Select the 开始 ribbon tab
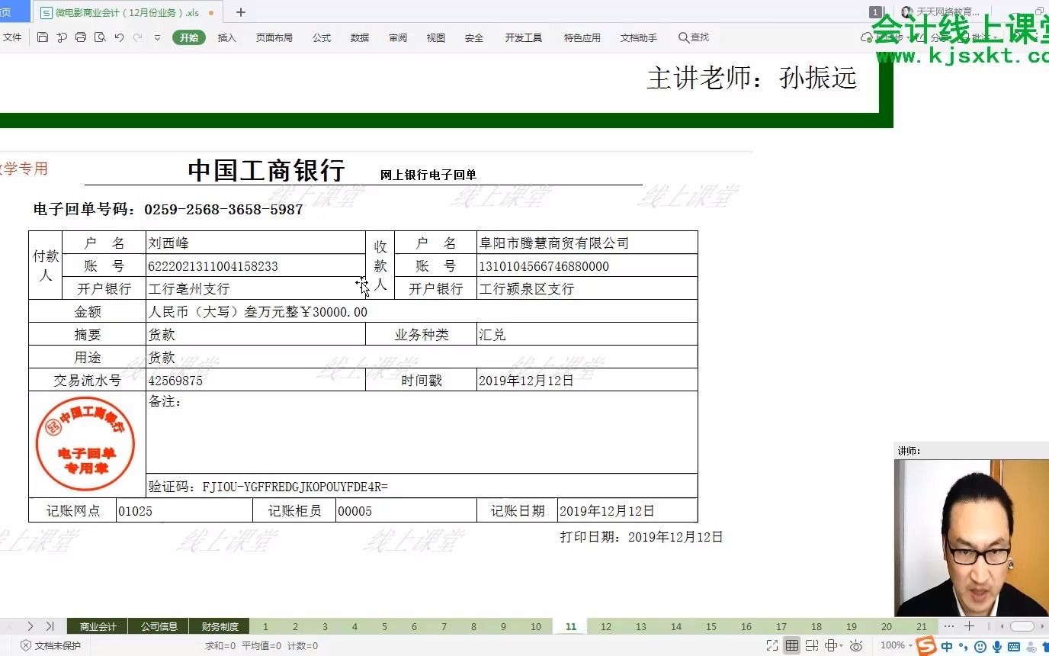Screen dimensions: 1049x656 (x=189, y=37)
